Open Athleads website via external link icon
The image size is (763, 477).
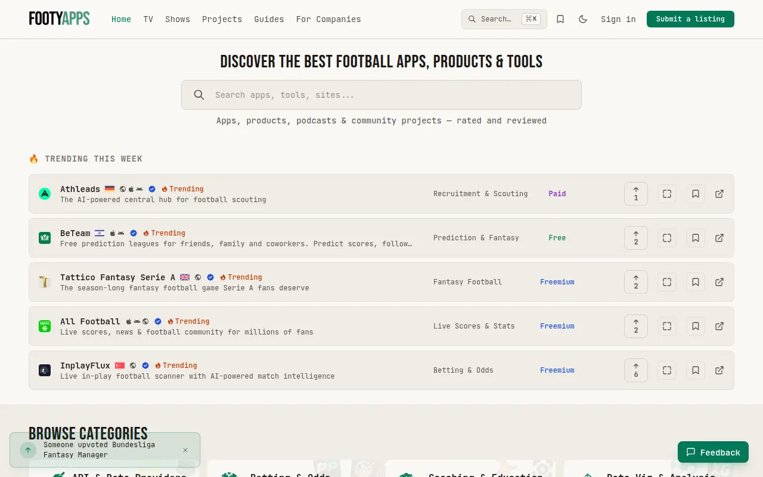click(719, 194)
